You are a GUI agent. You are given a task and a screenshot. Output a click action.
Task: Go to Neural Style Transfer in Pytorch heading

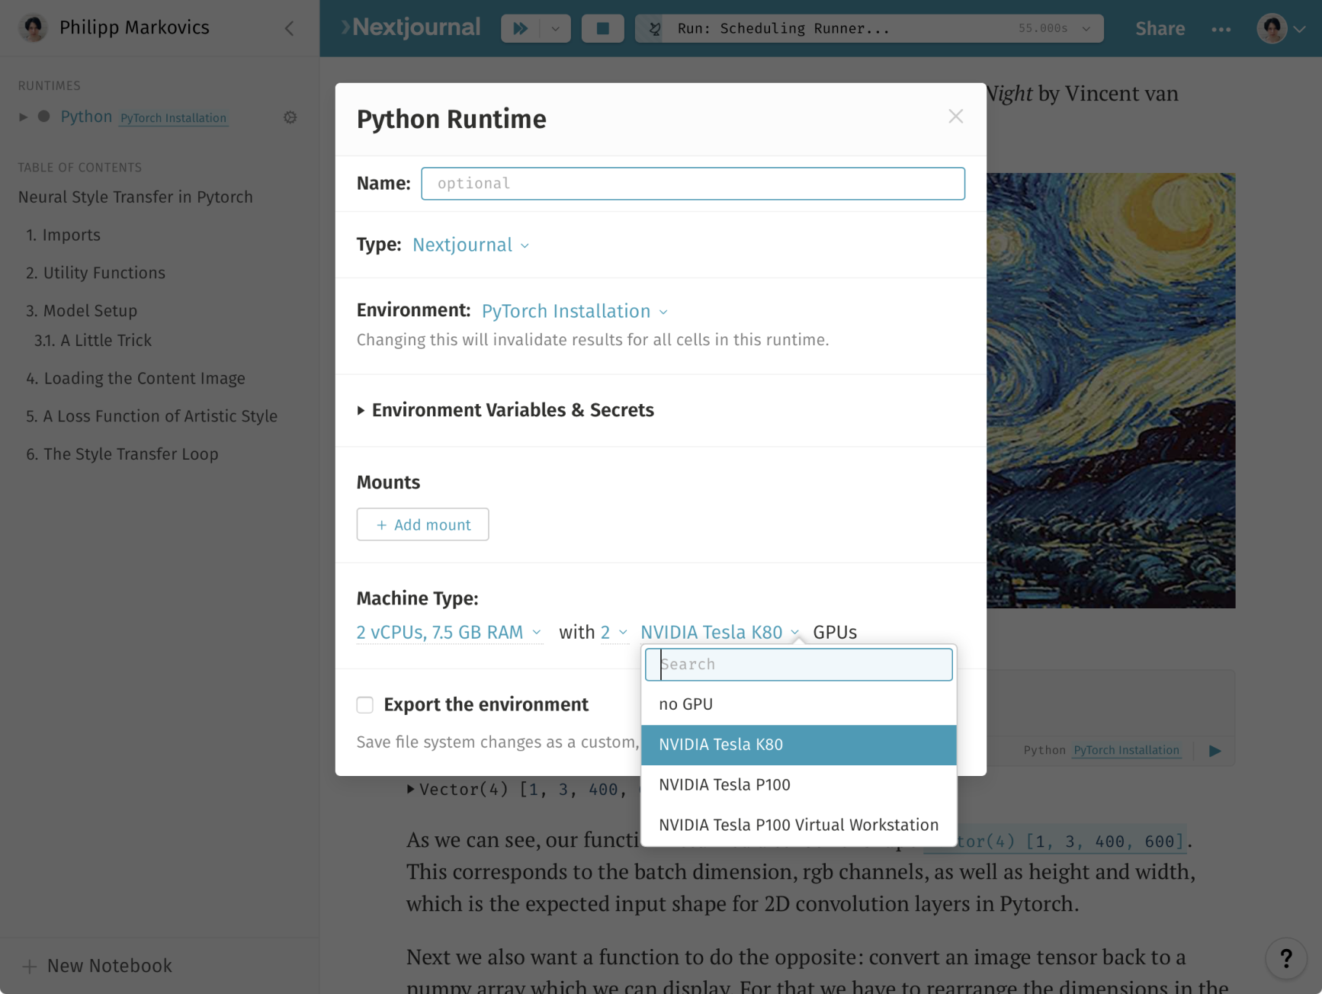point(135,197)
